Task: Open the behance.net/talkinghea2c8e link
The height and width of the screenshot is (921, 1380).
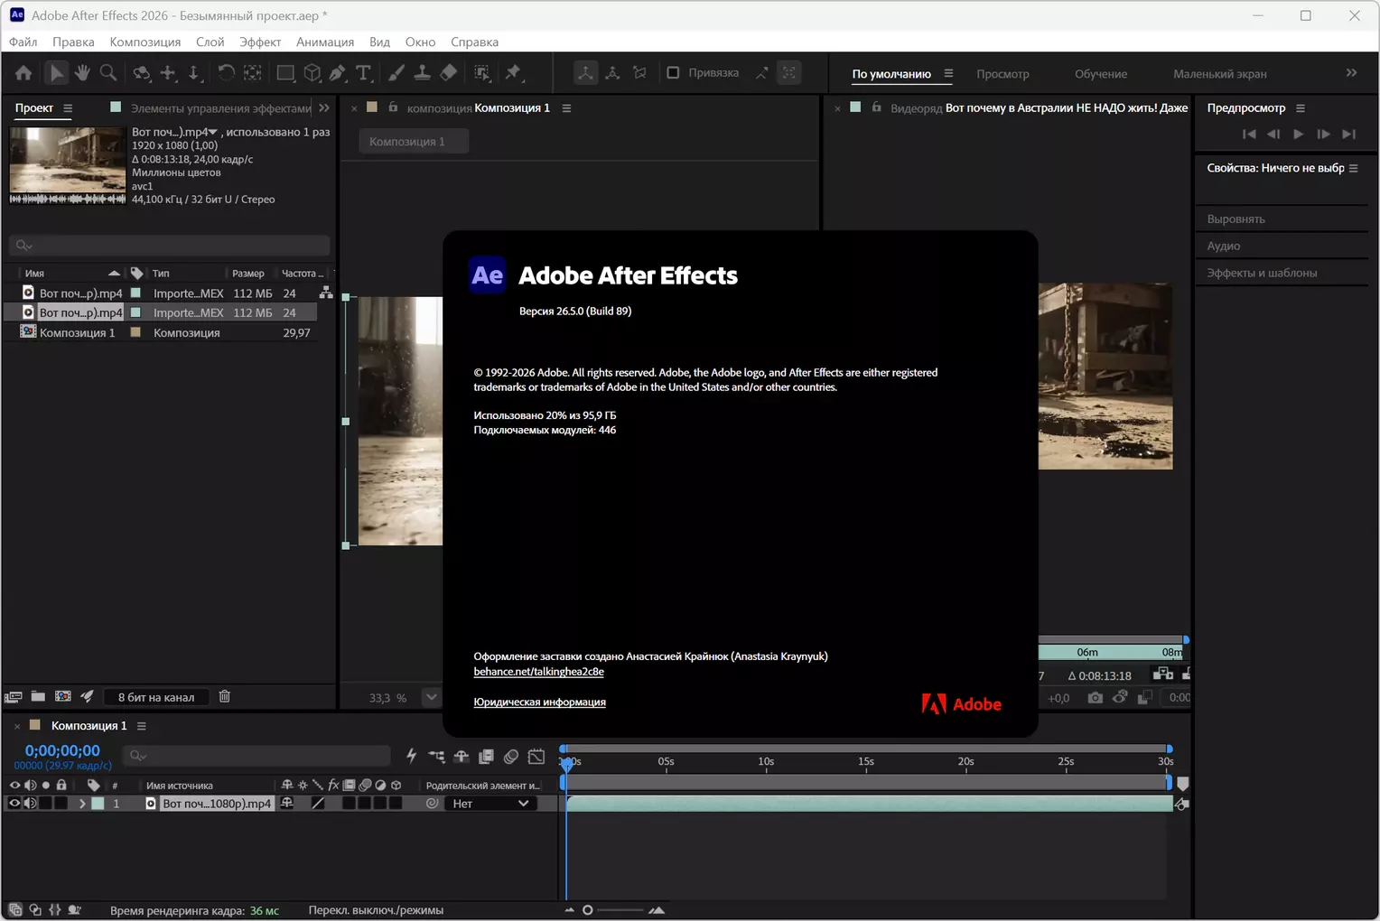Action: (538, 671)
